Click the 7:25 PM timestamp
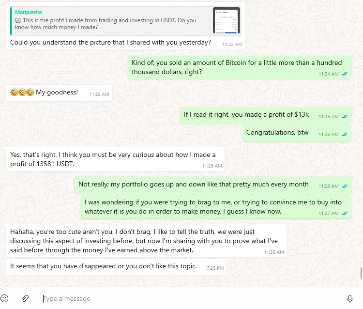Viewport: 363px width, 309px height. click(x=215, y=268)
